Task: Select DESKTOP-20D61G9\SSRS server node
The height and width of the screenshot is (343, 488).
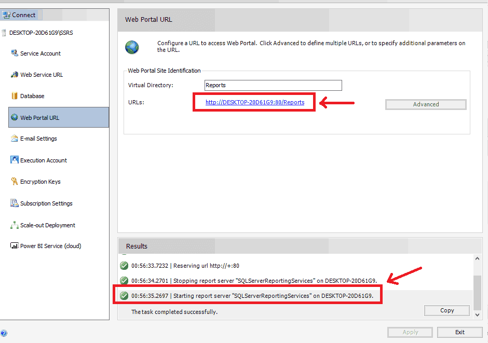Action: click(x=41, y=32)
